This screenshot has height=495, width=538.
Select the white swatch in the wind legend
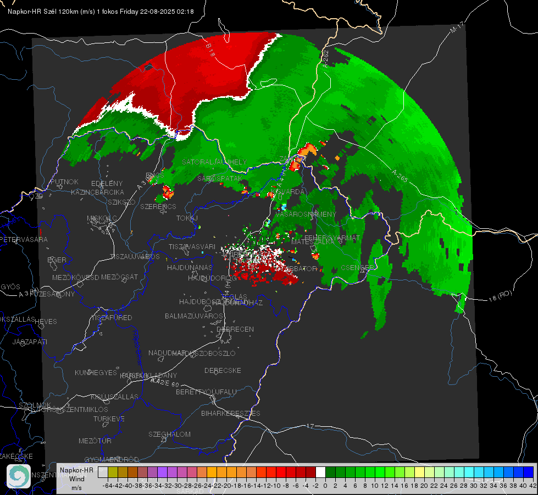(320, 472)
